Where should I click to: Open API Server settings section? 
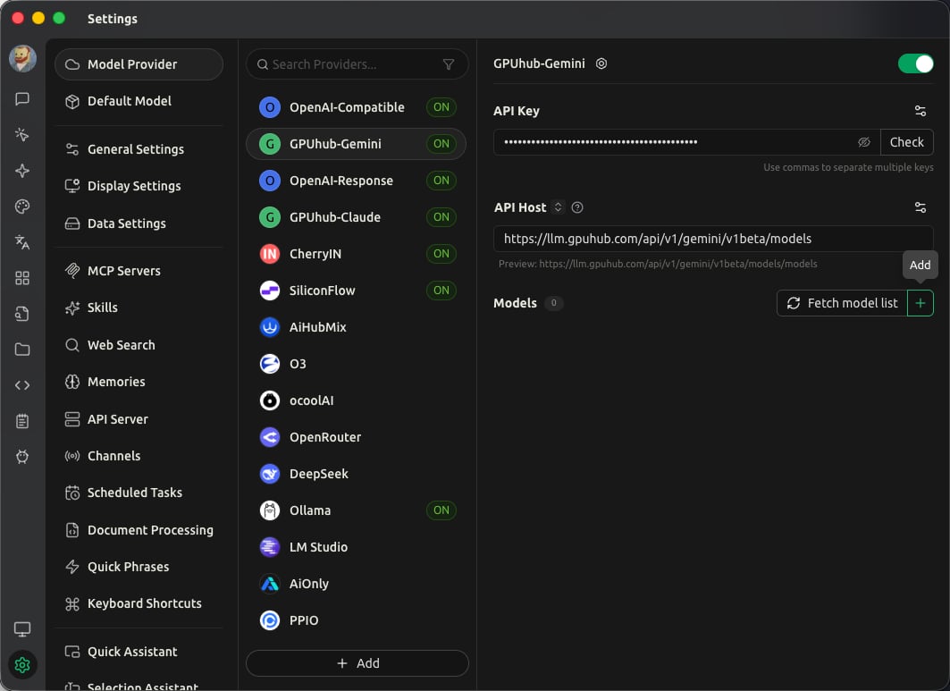tap(139, 419)
